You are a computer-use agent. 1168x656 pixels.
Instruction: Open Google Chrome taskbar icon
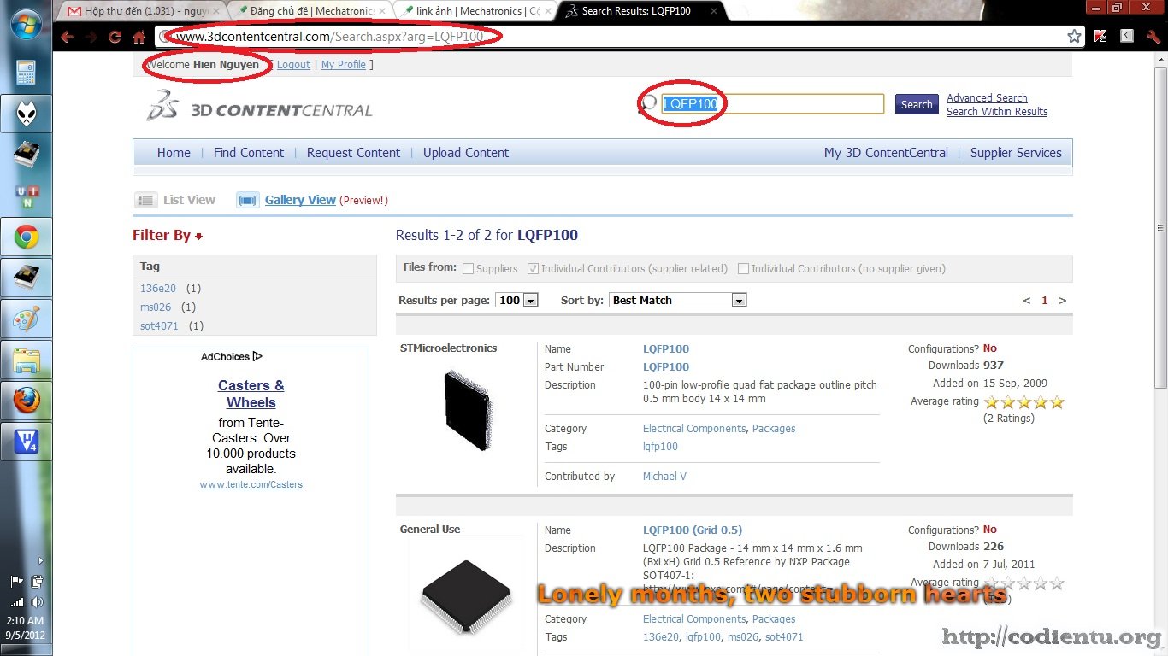(26, 237)
